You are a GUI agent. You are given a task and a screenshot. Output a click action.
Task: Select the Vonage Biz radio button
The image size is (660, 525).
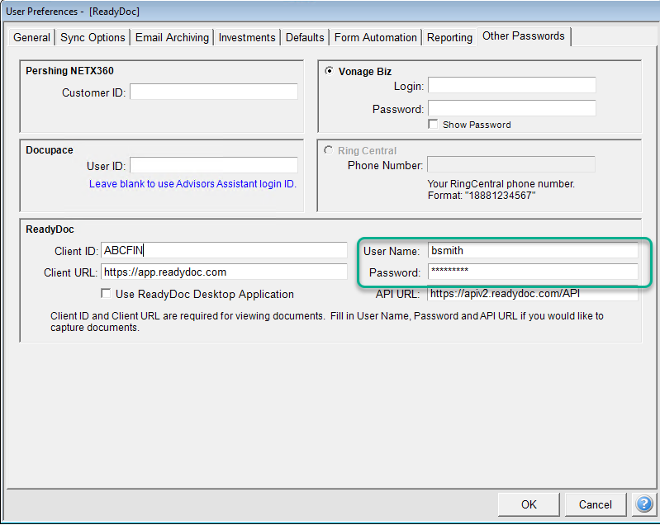click(329, 71)
